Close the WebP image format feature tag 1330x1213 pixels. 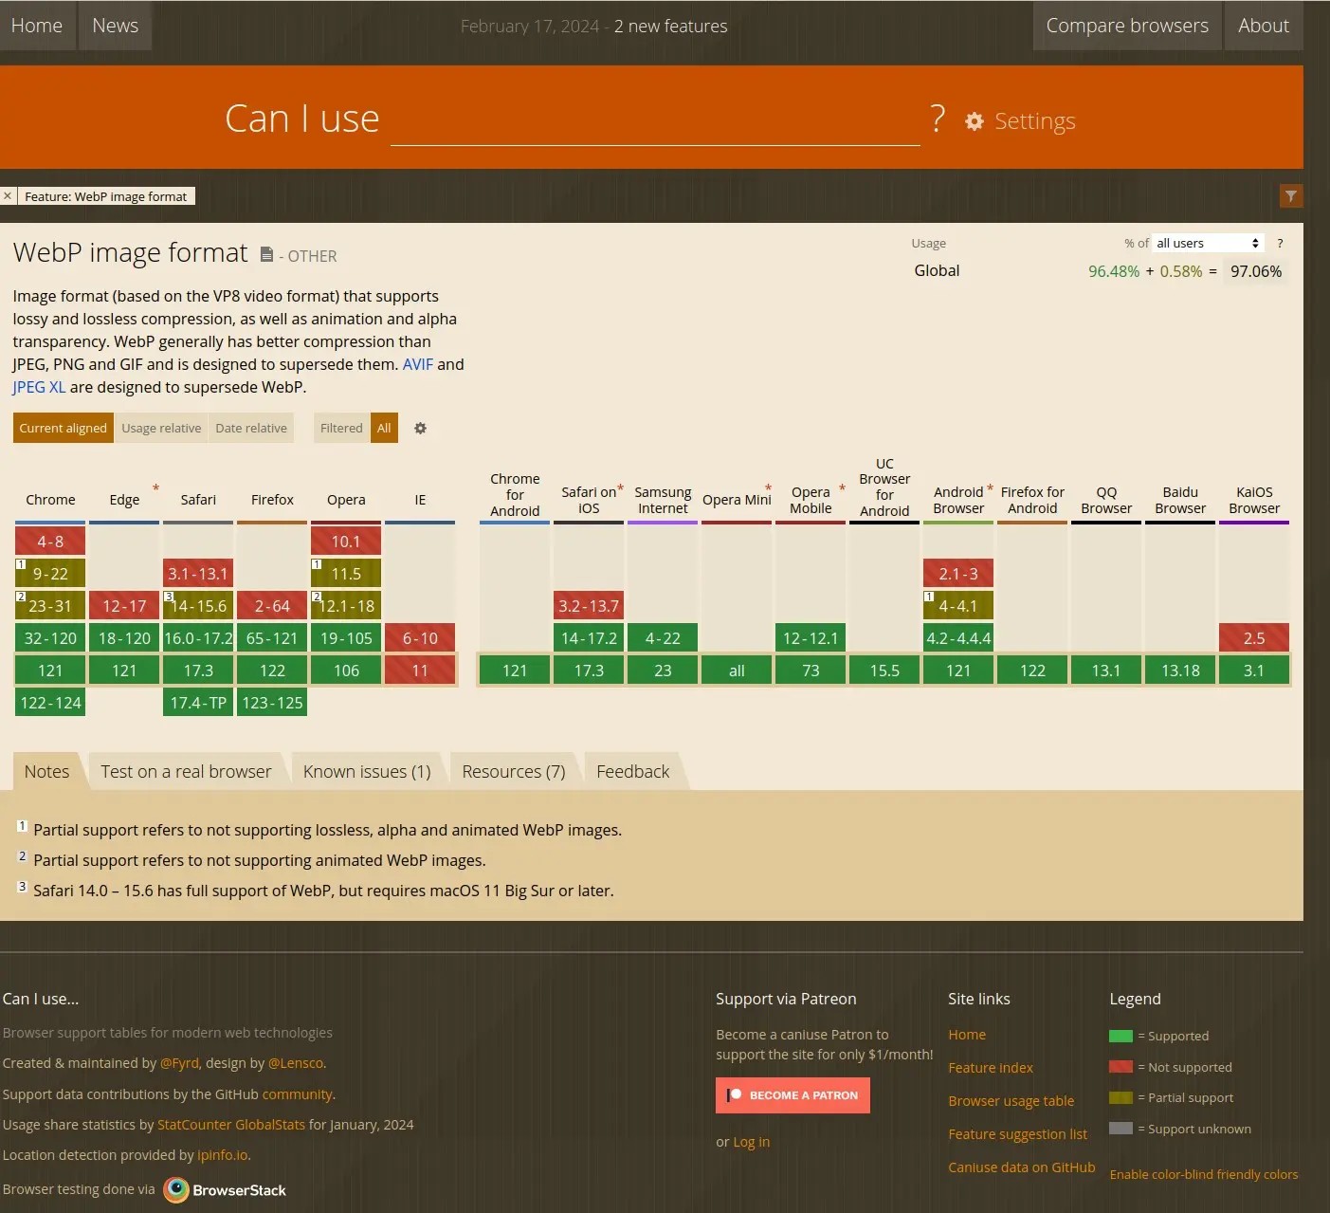[8, 196]
